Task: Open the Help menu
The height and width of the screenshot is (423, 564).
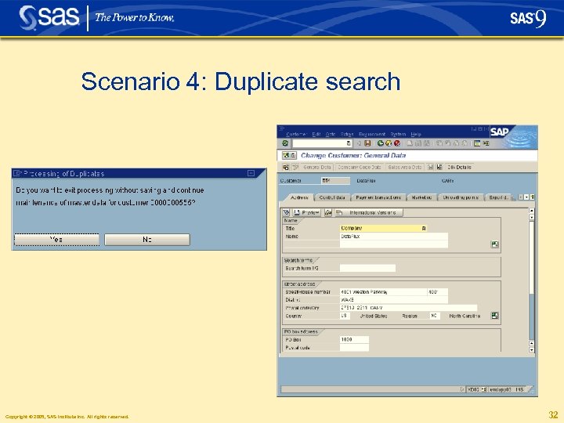Action: 416,134
